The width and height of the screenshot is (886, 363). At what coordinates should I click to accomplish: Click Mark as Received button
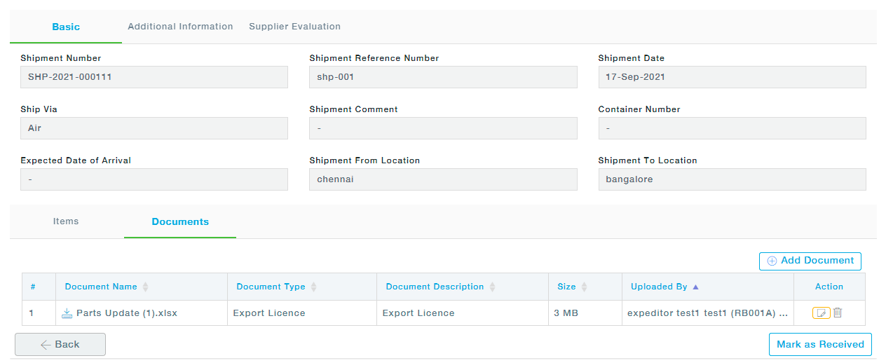point(820,344)
